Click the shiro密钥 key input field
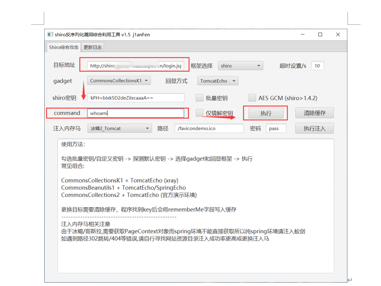The image size is (381, 286). [x=136, y=98]
